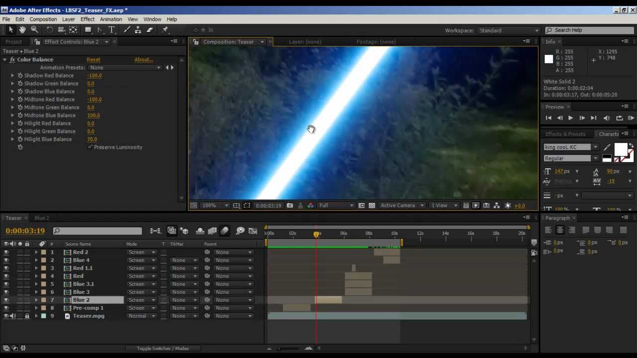
Task: Open the Effect menu
Action: 87,19
